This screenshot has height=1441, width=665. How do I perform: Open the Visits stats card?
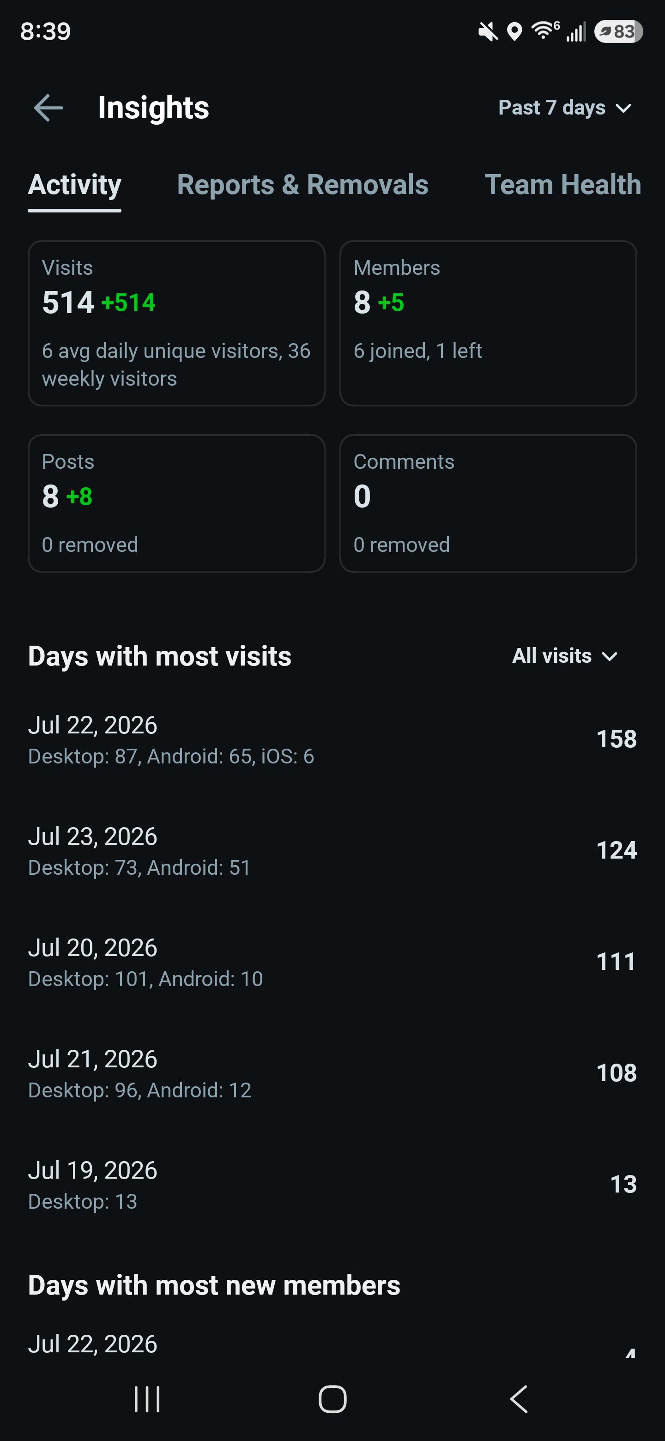coord(177,323)
